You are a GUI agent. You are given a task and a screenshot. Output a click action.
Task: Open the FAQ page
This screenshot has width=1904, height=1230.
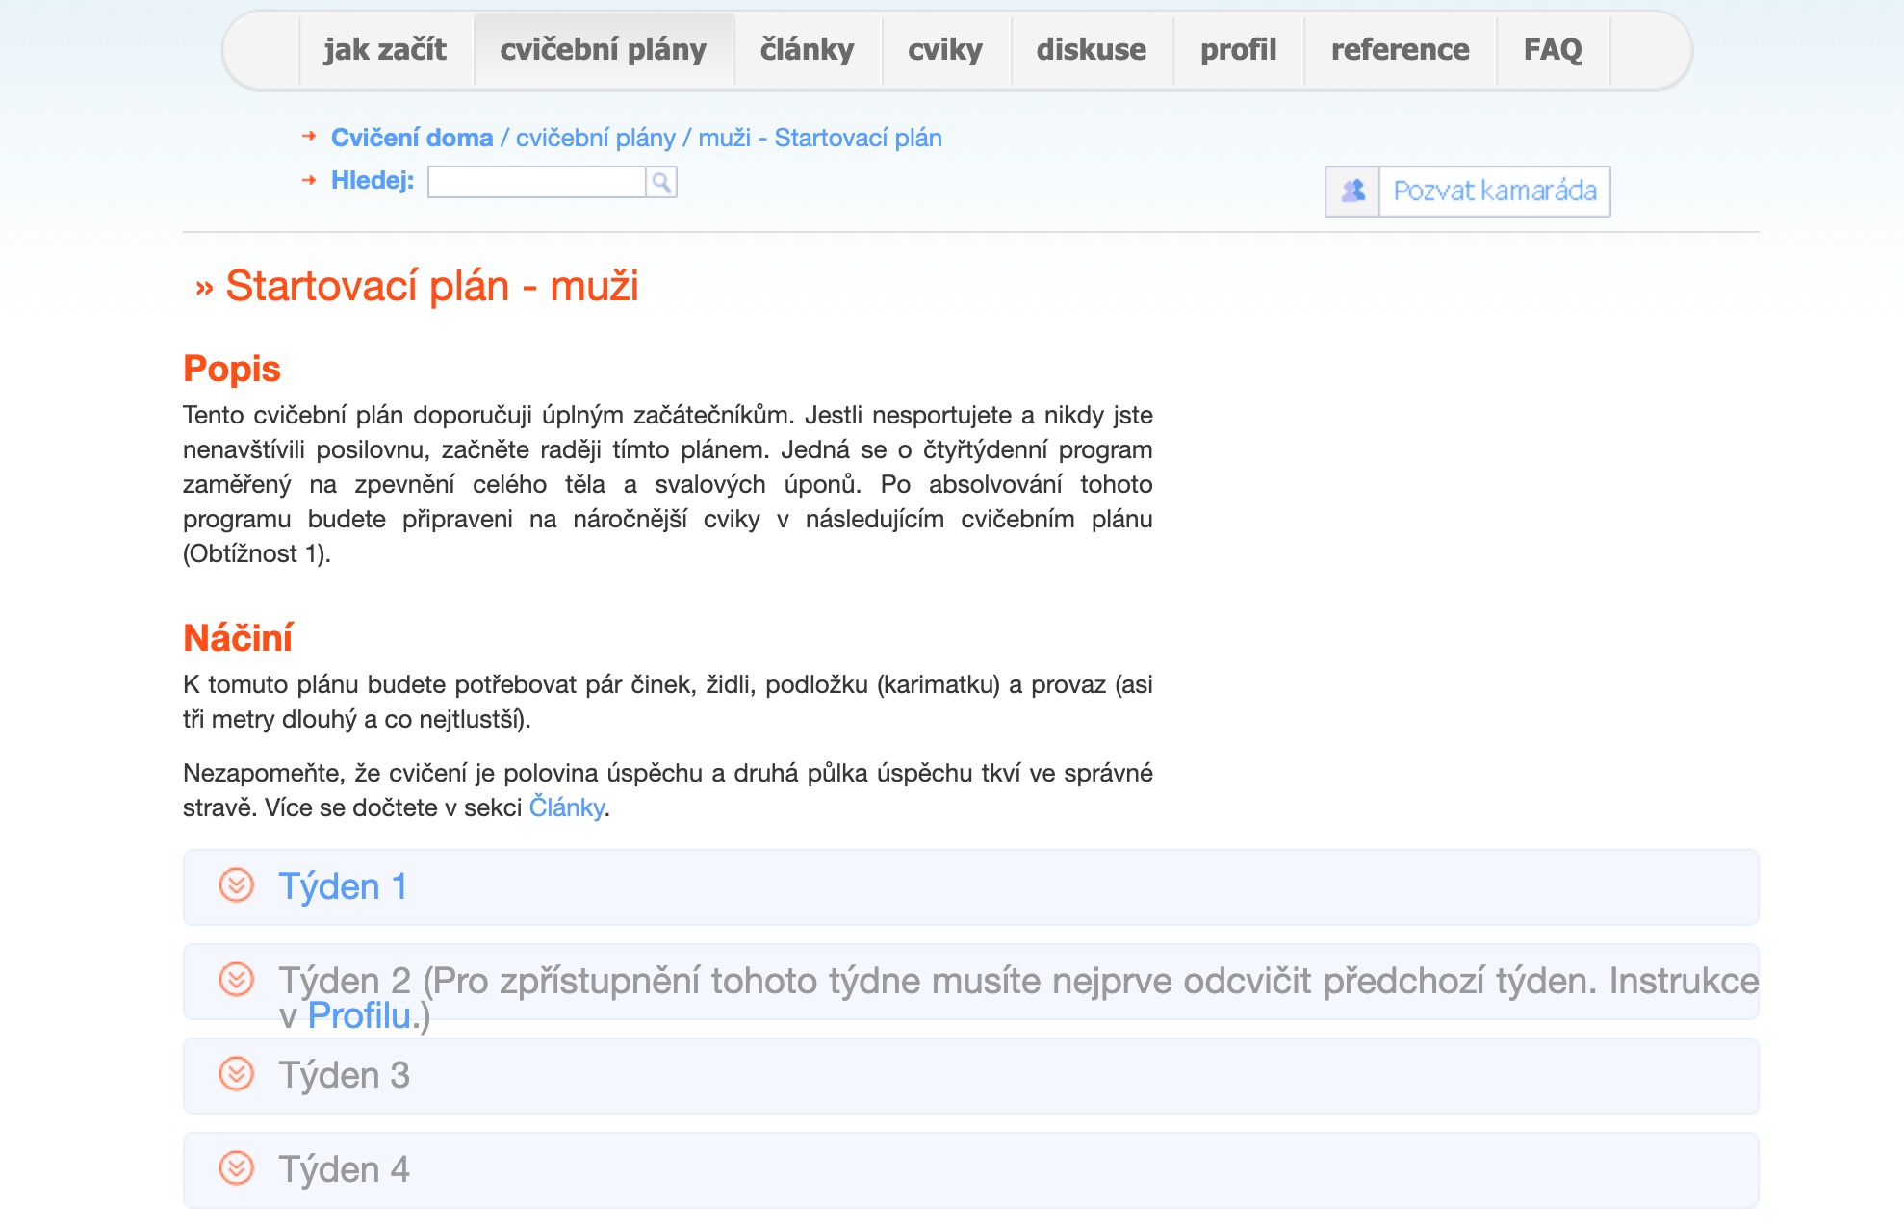tap(1552, 50)
